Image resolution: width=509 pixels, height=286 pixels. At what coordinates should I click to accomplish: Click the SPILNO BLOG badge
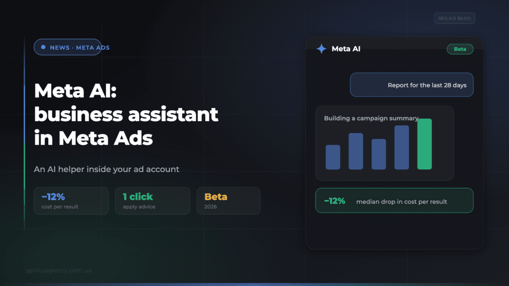point(454,18)
